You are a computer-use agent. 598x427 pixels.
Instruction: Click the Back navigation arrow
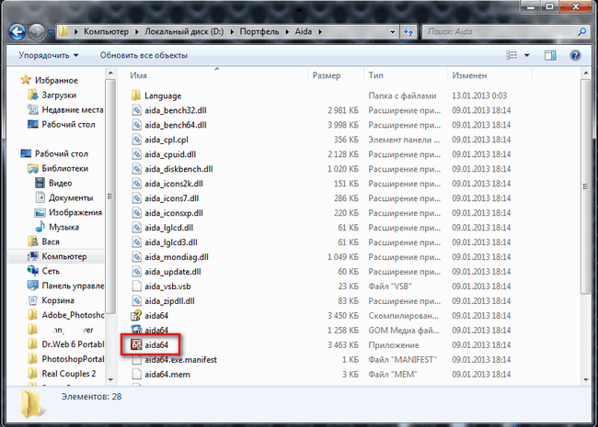pos(17,32)
